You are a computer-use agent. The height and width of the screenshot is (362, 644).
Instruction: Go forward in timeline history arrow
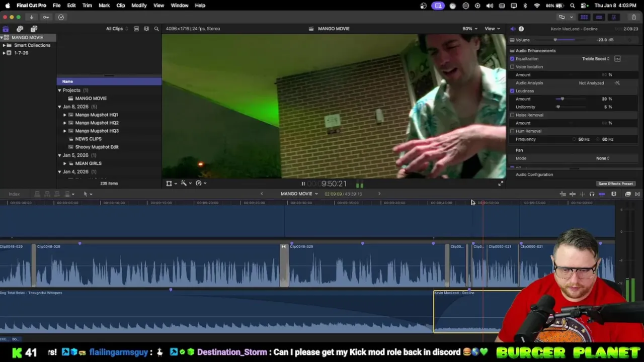click(x=379, y=194)
